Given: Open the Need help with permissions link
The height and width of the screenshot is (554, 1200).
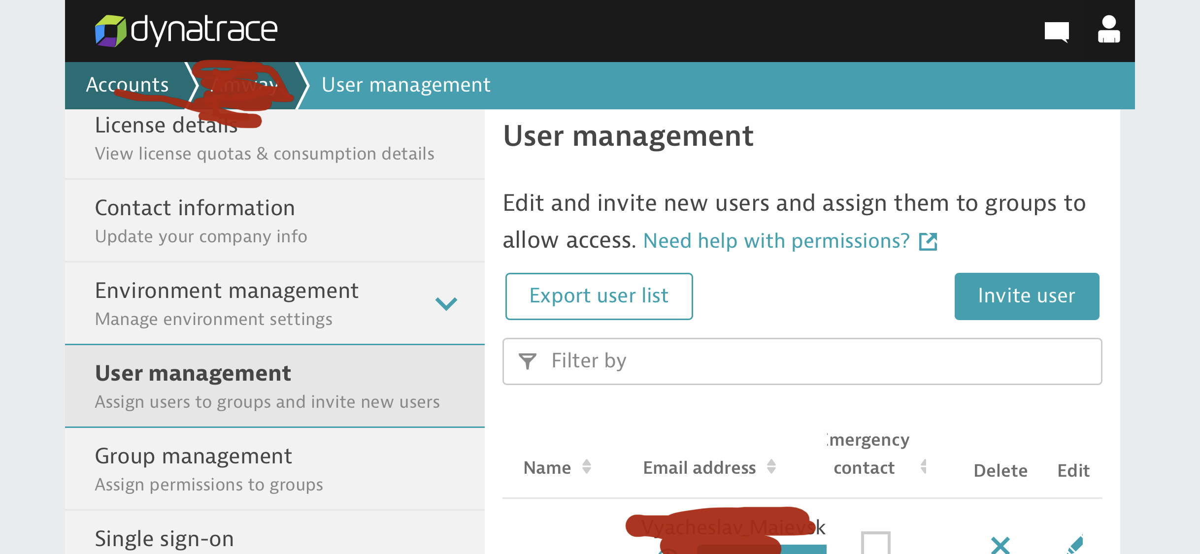Looking at the screenshot, I should [776, 241].
